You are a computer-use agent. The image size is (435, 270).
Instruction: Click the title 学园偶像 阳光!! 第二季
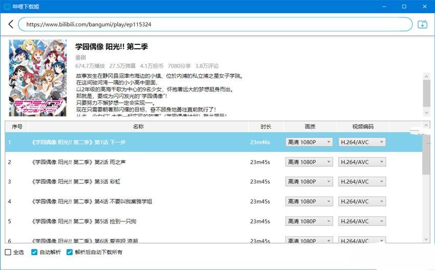click(112, 47)
